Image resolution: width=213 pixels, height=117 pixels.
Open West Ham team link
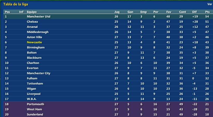(34, 109)
